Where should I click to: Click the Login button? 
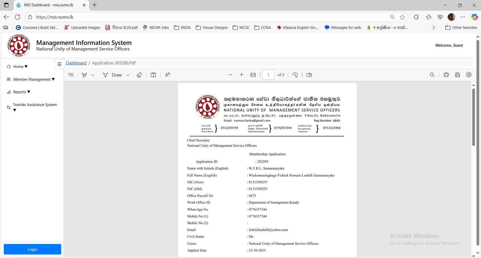point(32,249)
